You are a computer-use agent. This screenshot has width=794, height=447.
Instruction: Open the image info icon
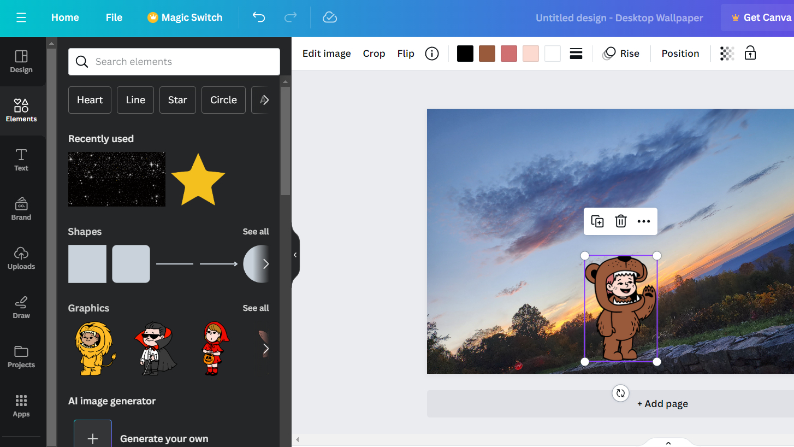432,54
